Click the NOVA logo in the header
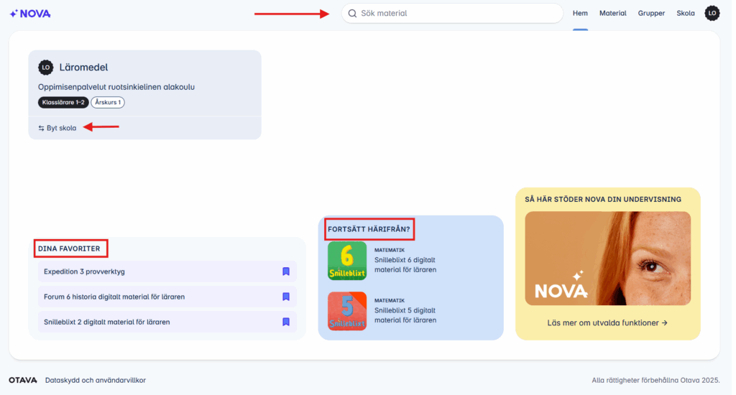This screenshot has width=736, height=395. tap(30, 14)
